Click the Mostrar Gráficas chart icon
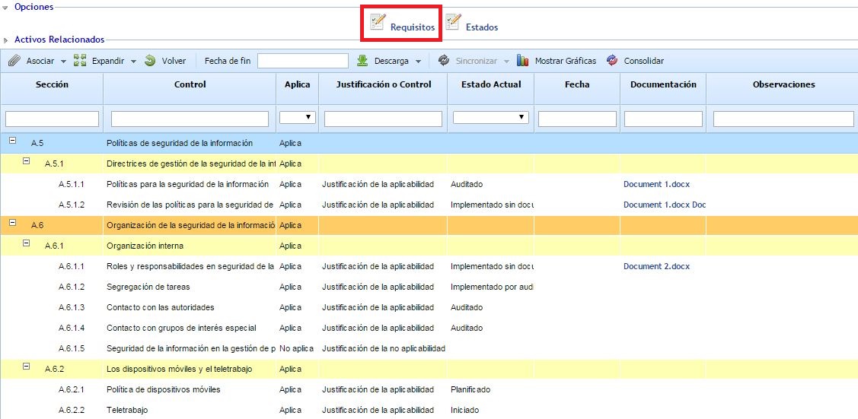Screen dimensions: 858x419 coord(523,61)
